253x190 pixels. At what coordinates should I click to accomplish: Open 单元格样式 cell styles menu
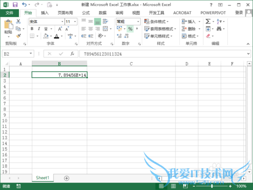click(158, 36)
